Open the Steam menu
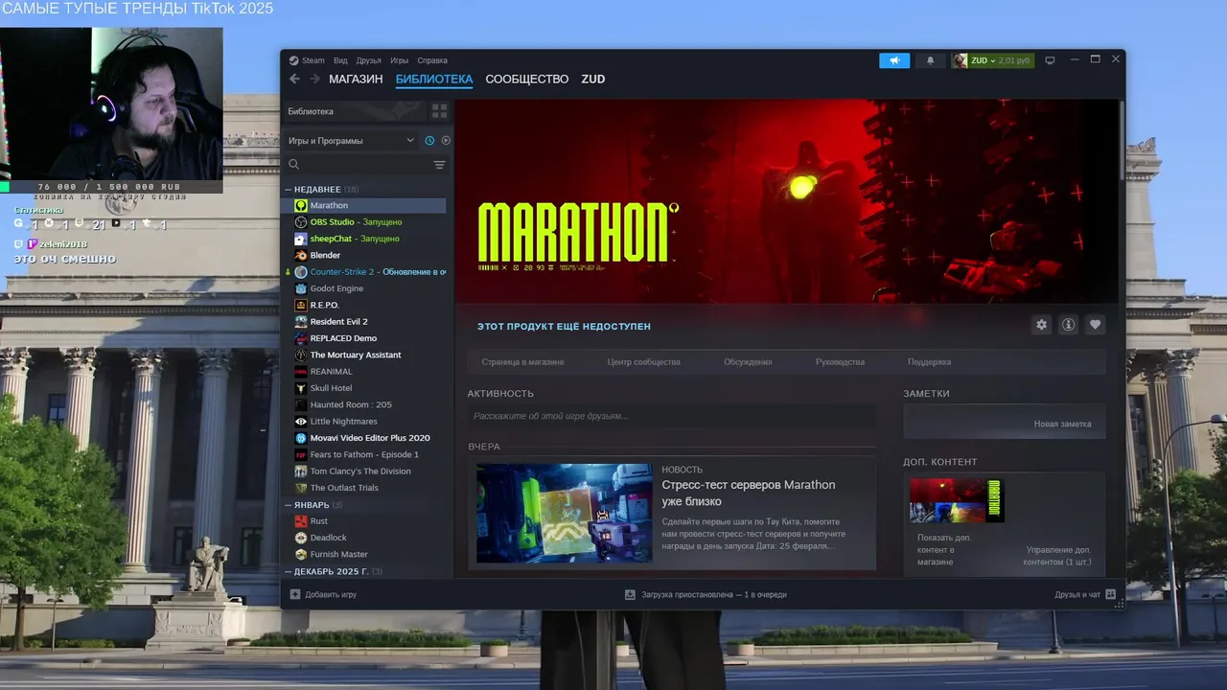This screenshot has height=690, width=1227. [x=308, y=60]
